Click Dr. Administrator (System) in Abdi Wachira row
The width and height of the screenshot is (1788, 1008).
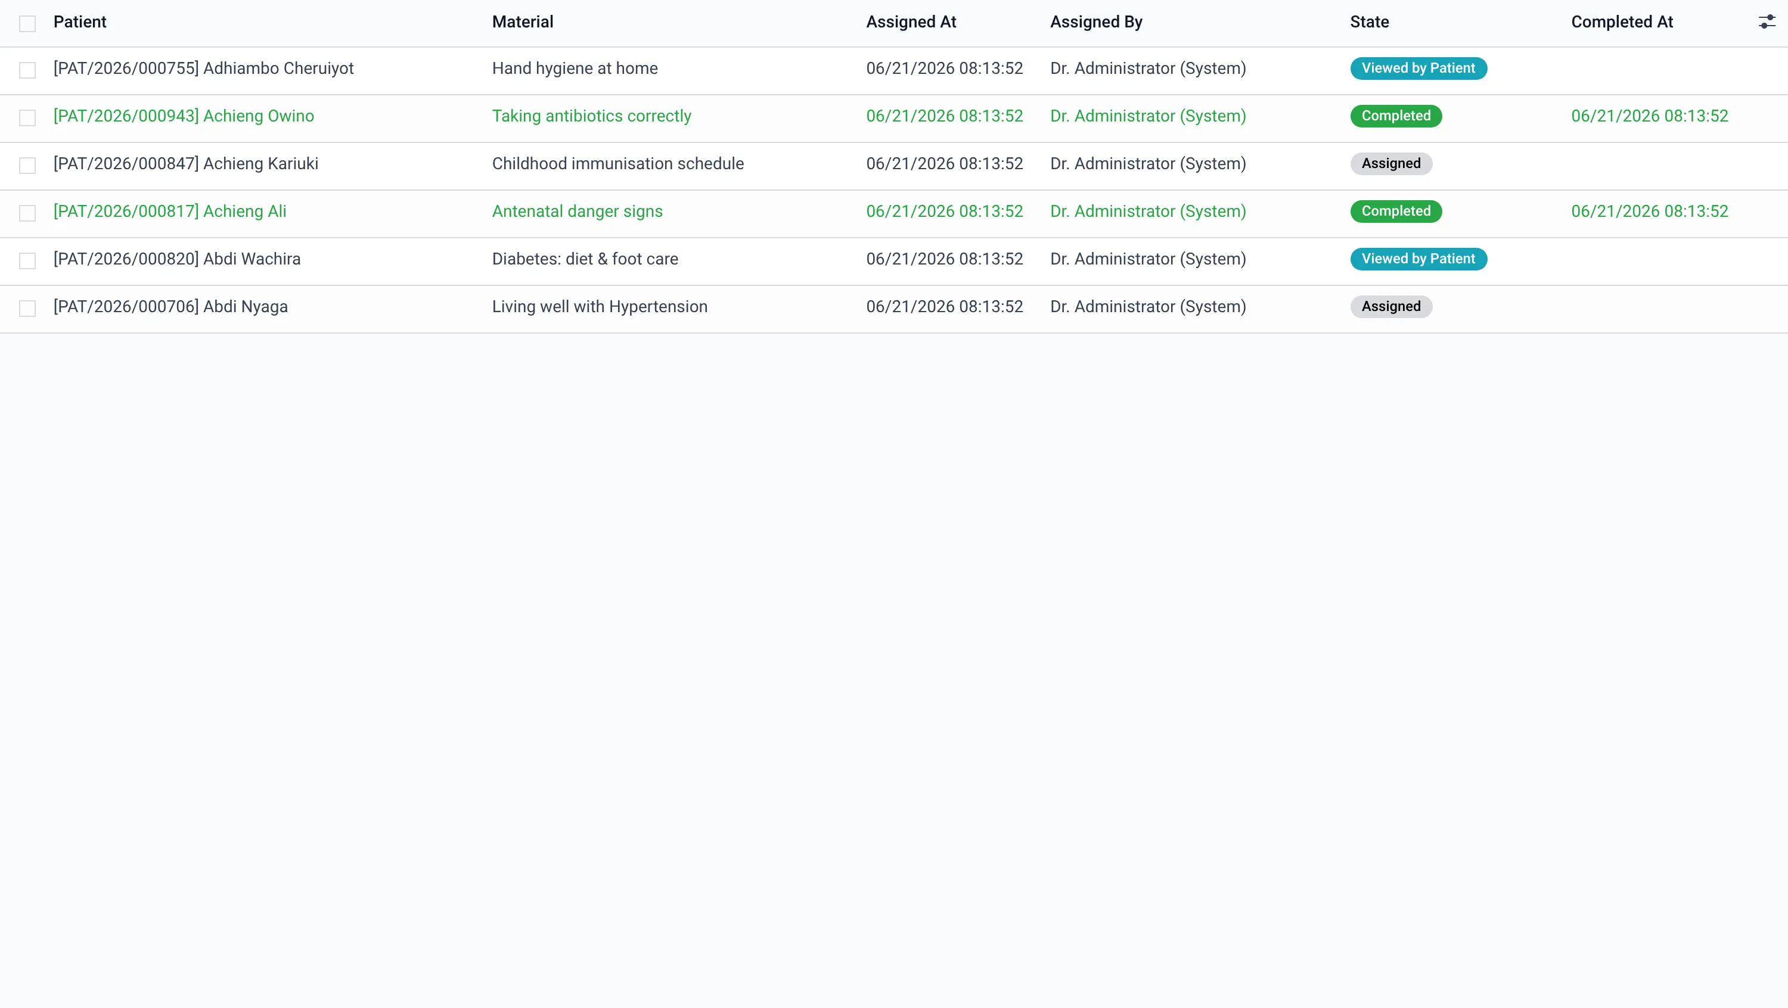(1148, 259)
